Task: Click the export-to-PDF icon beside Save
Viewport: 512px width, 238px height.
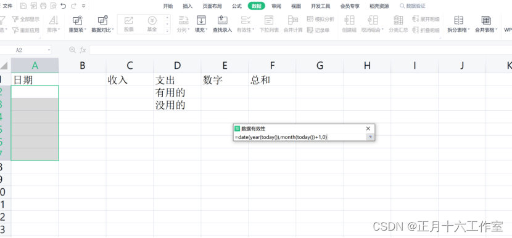Action: 33,6
